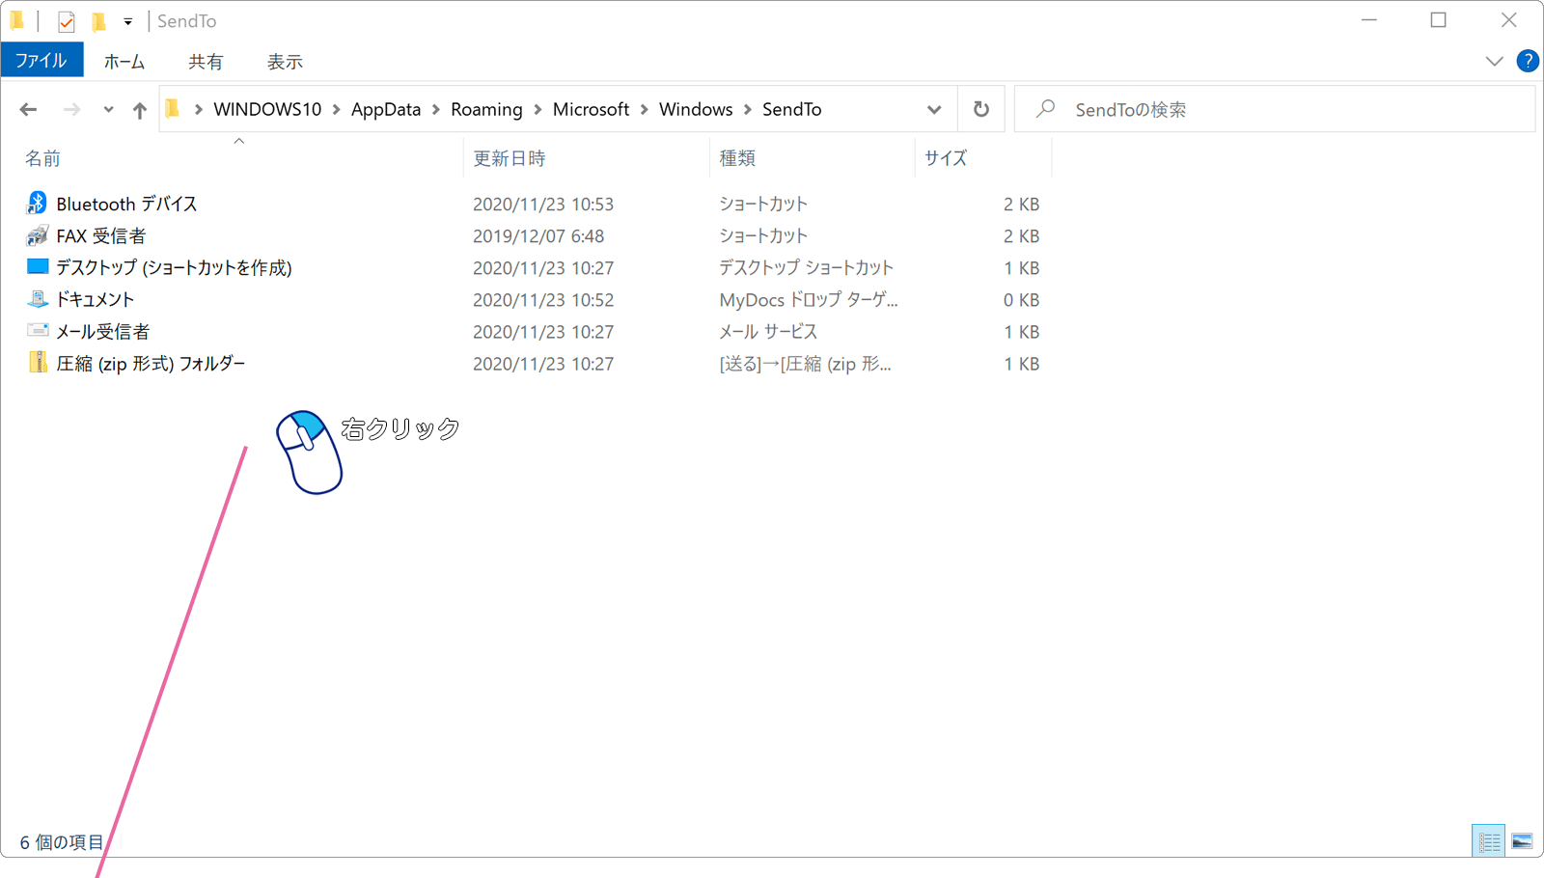Image resolution: width=1544 pixels, height=878 pixels.
Task: Select the ドキュメント item icon
Action: [37, 299]
